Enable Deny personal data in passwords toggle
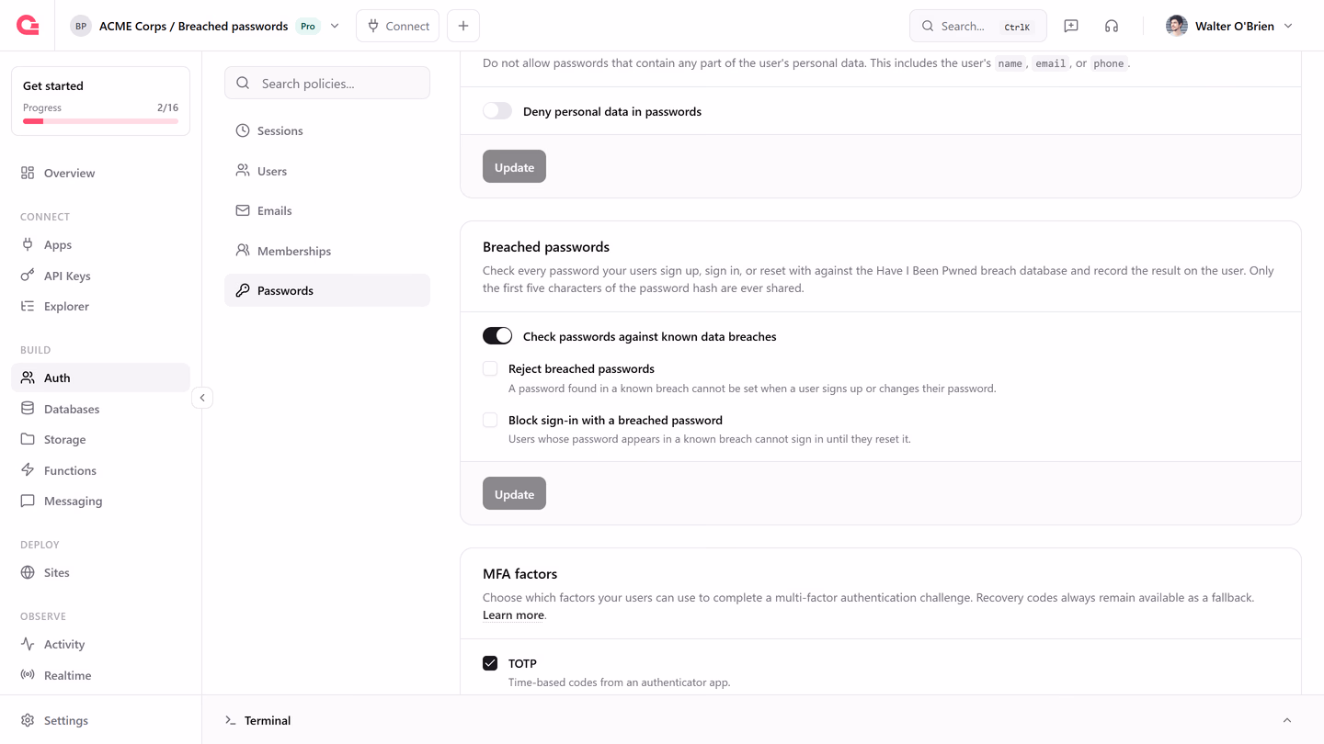The width and height of the screenshot is (1324, 744). (497, 111)
